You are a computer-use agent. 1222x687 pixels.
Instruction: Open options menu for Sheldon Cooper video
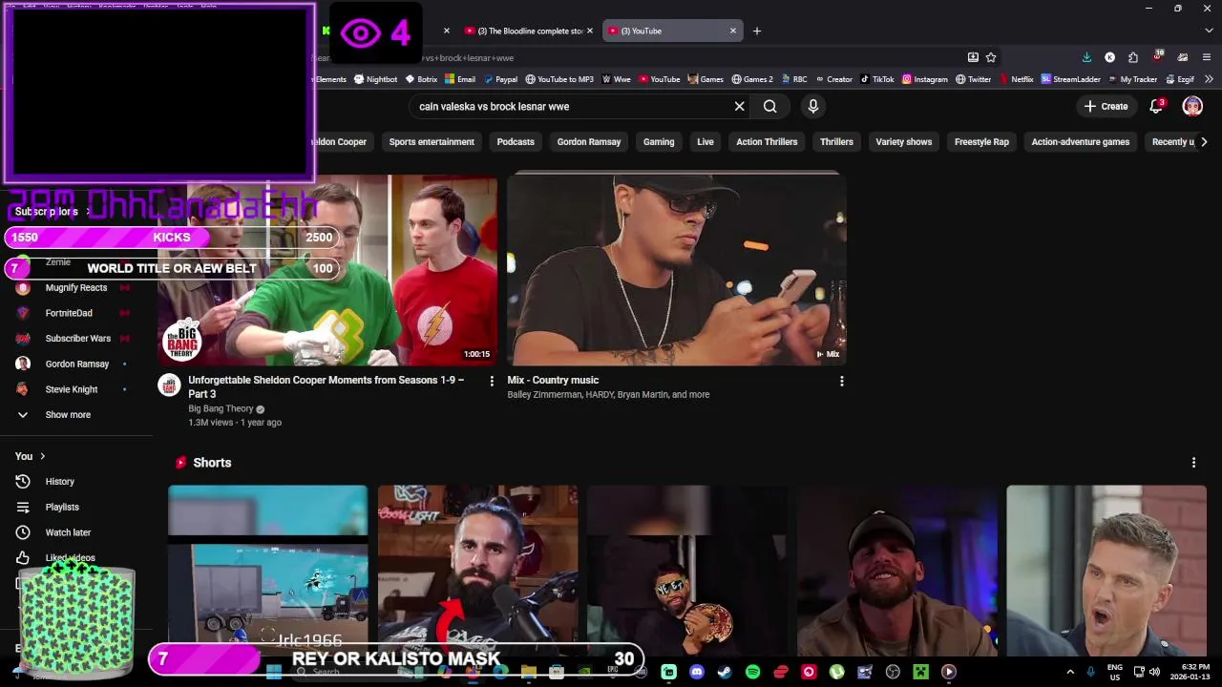pos(492,381)
